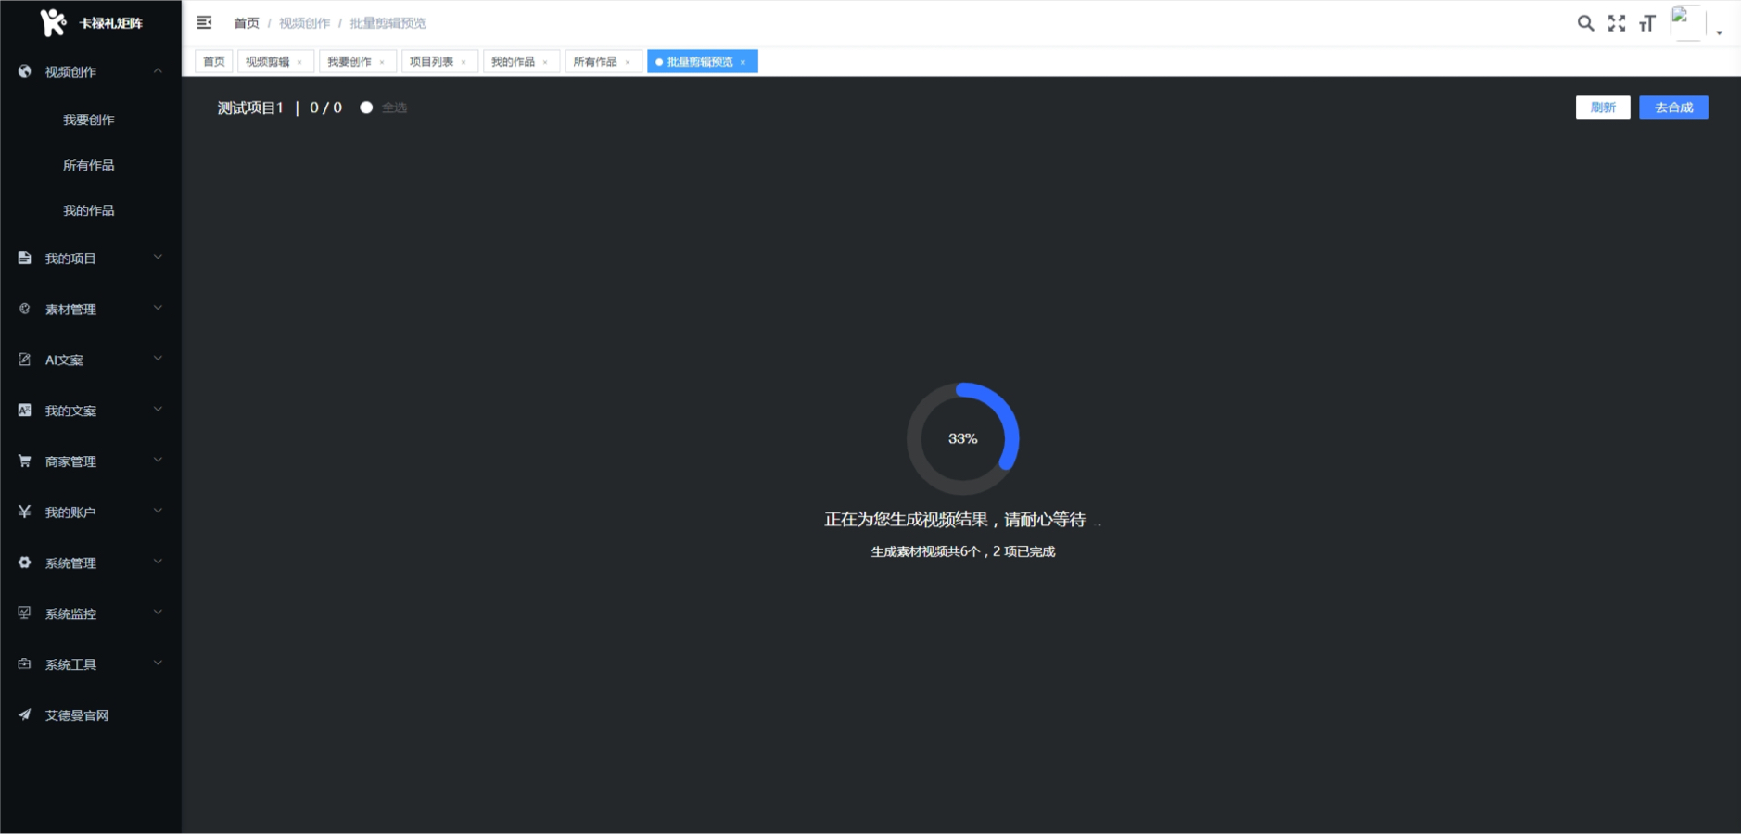Toggle the 全选 select-all radio

(366, 107)
